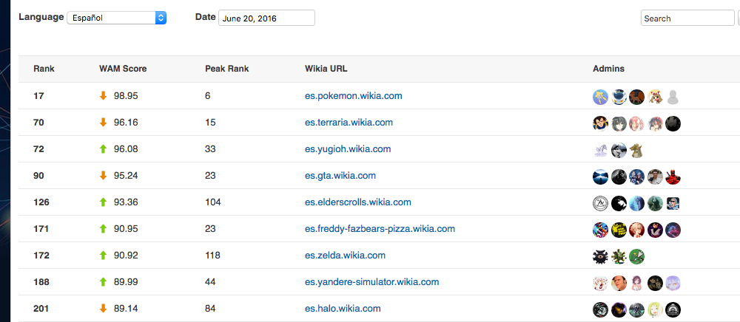This screenshot has height=322, width=740.
Task: Click the WAM Score column header
Action: click(x=123, y=69)
